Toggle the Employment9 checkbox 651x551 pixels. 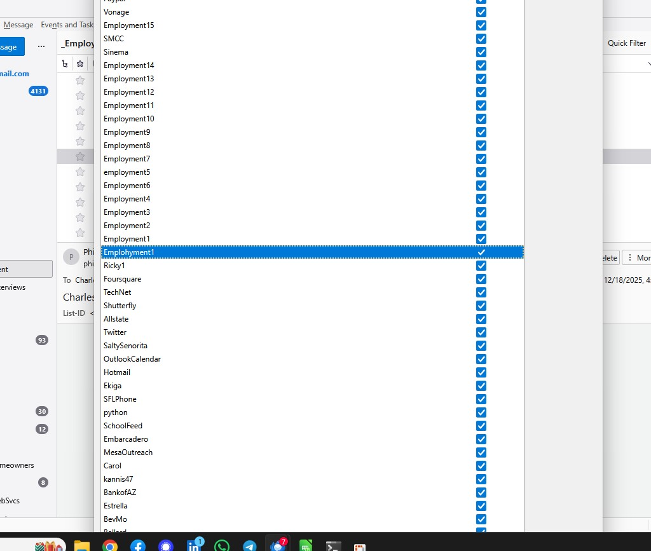[x=481, y=132]
